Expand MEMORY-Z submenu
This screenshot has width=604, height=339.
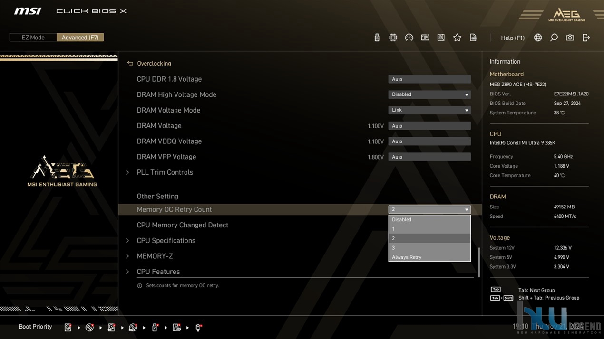155,256
